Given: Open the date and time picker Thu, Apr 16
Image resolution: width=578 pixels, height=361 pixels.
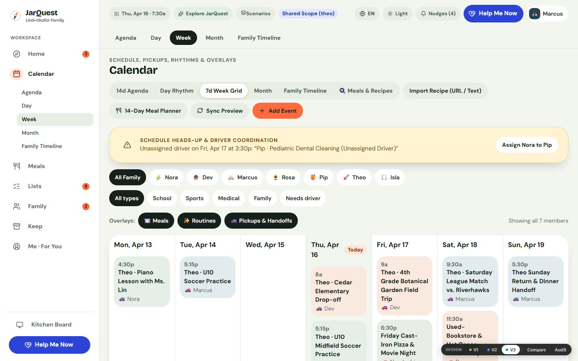Looking at the screenshot, I should 140,14.
